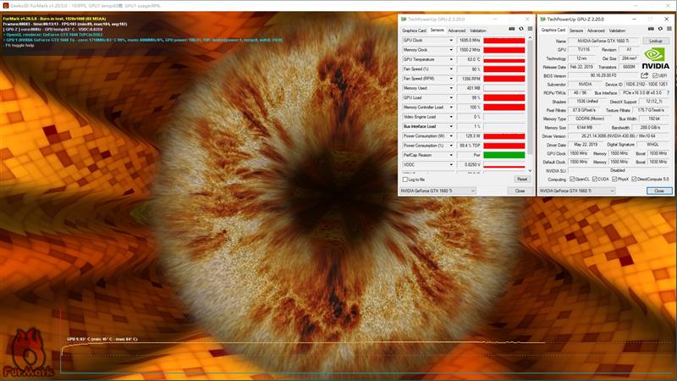The height and width of the screenshot is (381, 677).
Task: Open Advanced tab in Sensors window
Action: [457, 30]
